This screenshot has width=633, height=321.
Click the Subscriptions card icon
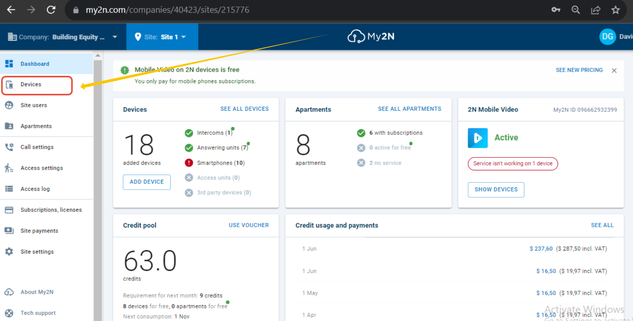pos(9,210)
